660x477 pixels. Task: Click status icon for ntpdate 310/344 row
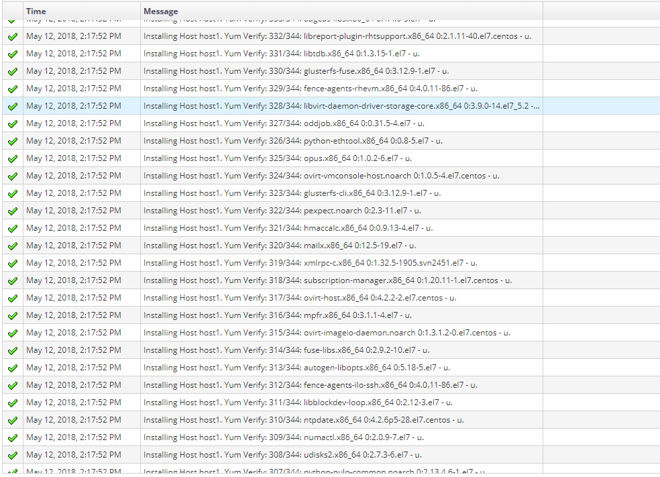(x=12, y=420)
